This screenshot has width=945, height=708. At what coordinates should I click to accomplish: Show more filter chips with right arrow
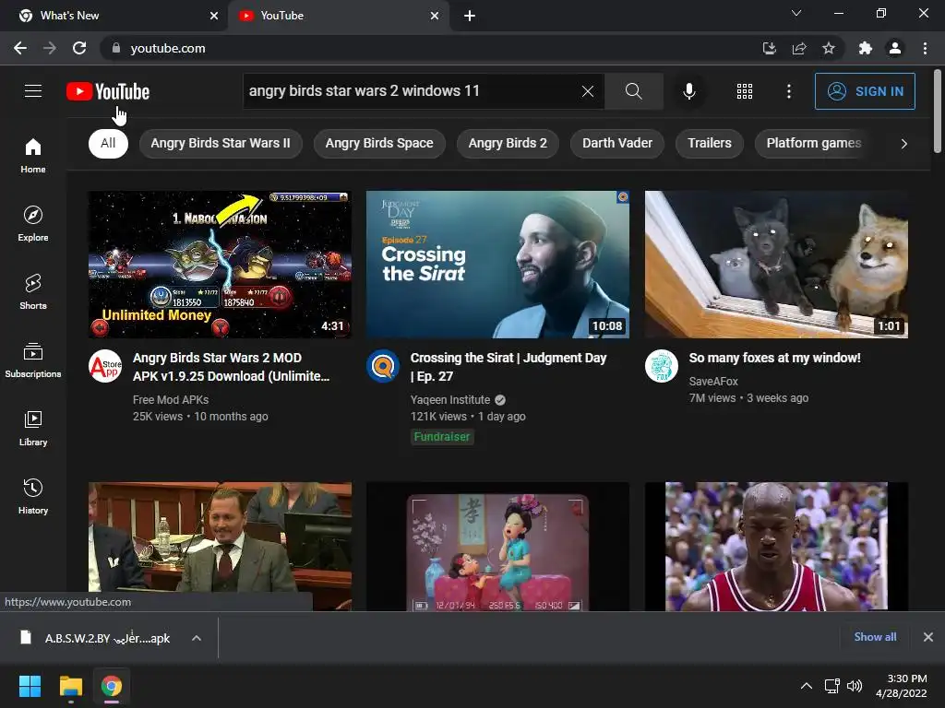pyautogui.click(x=903, y=144)
